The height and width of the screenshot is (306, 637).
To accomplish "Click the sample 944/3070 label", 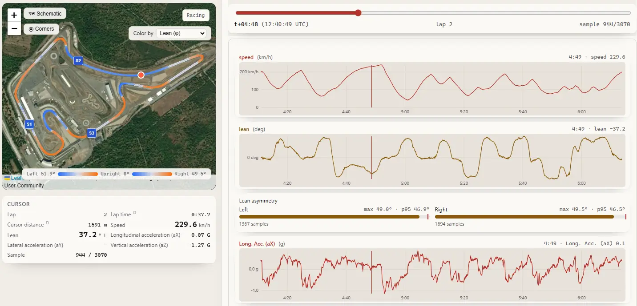I will coord(605,24).
